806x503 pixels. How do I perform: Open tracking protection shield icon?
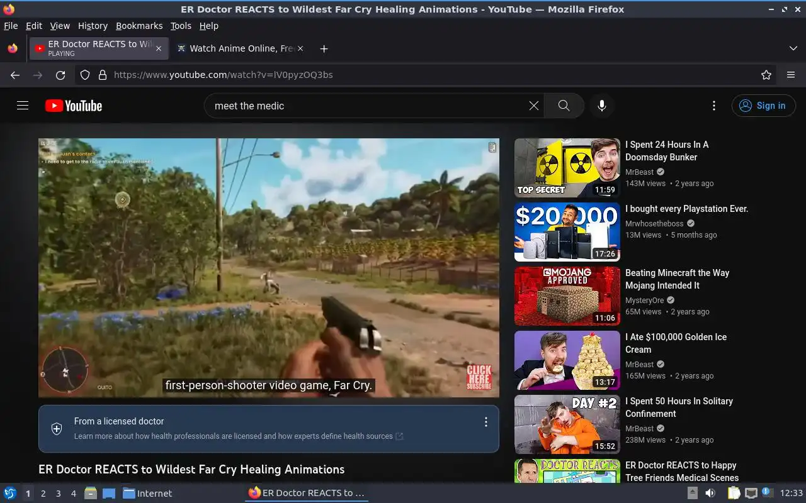pyautogui.click(x=85, y=75)
